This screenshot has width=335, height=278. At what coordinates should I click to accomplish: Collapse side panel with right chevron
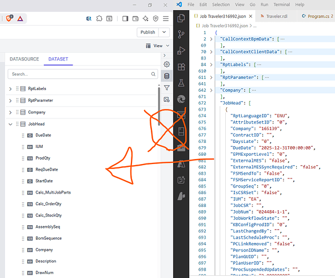coord(164,55)
